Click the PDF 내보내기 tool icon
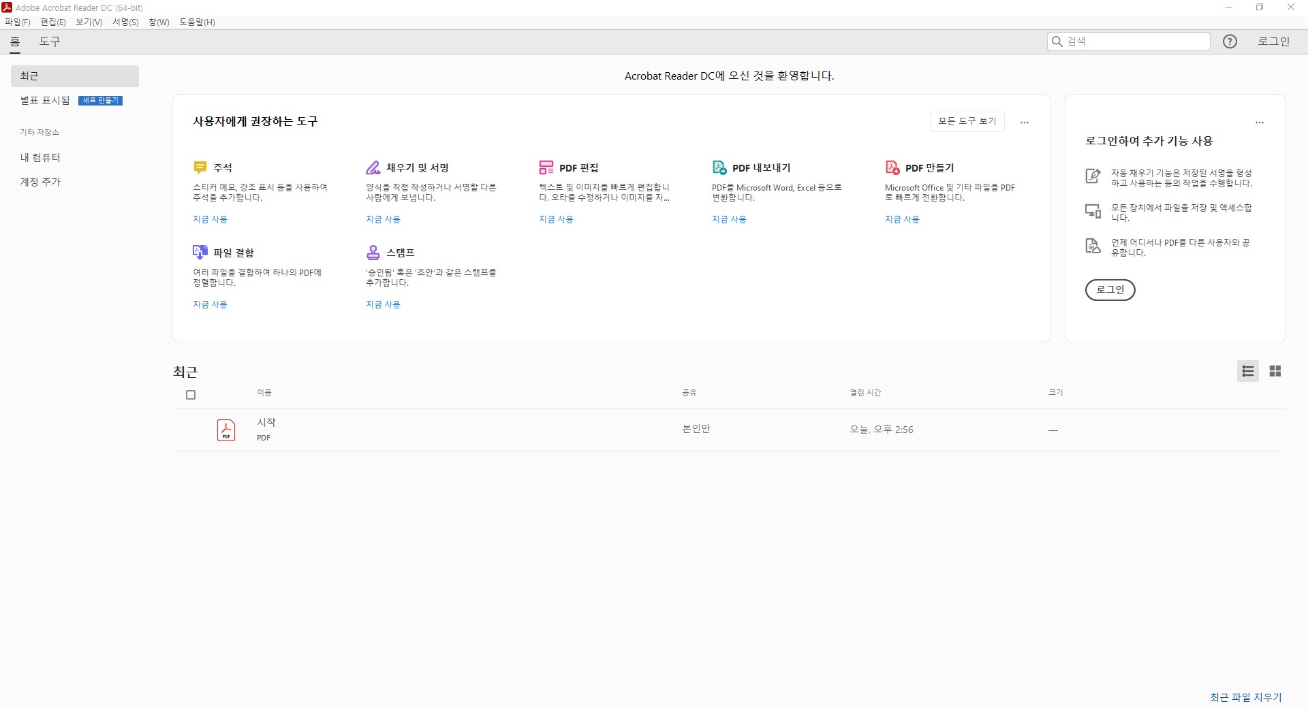1308x708 pixels. click(719, 167)
